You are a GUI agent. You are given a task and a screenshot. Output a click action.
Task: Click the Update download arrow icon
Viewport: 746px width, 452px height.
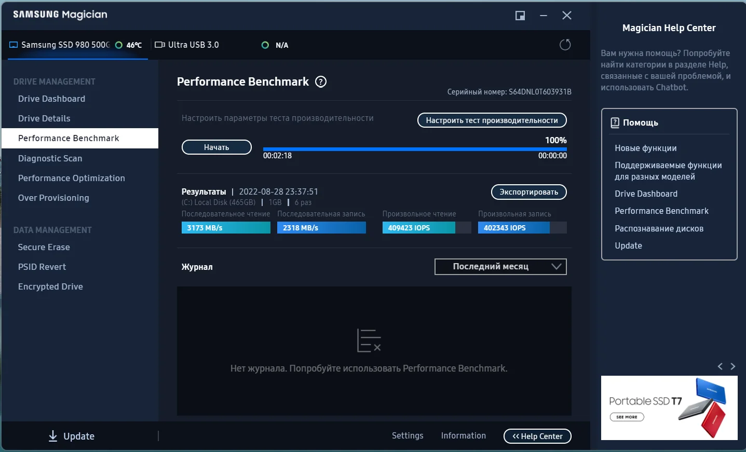53,436
